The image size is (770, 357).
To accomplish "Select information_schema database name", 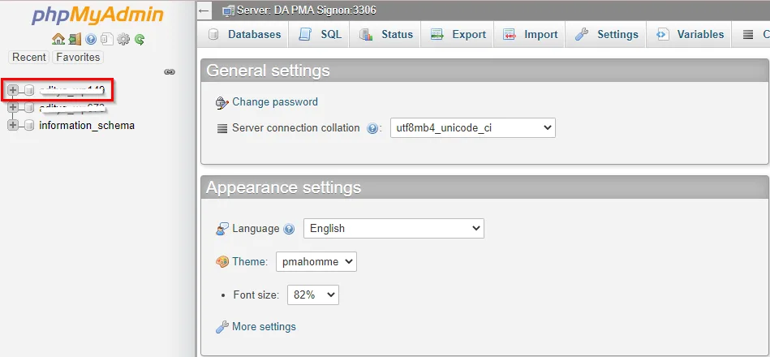I will point(87,125).
